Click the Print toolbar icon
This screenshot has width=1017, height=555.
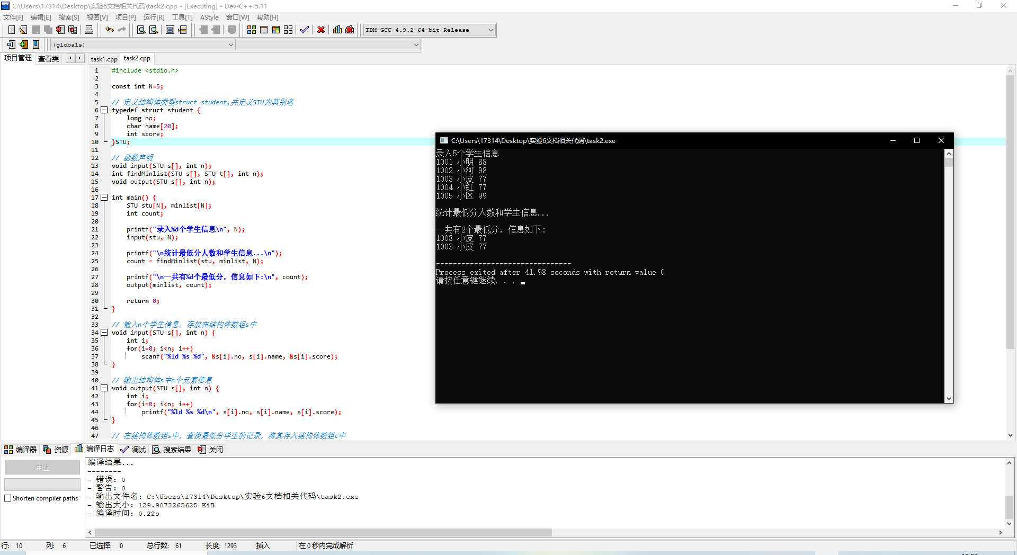click(x=89, y=30)
